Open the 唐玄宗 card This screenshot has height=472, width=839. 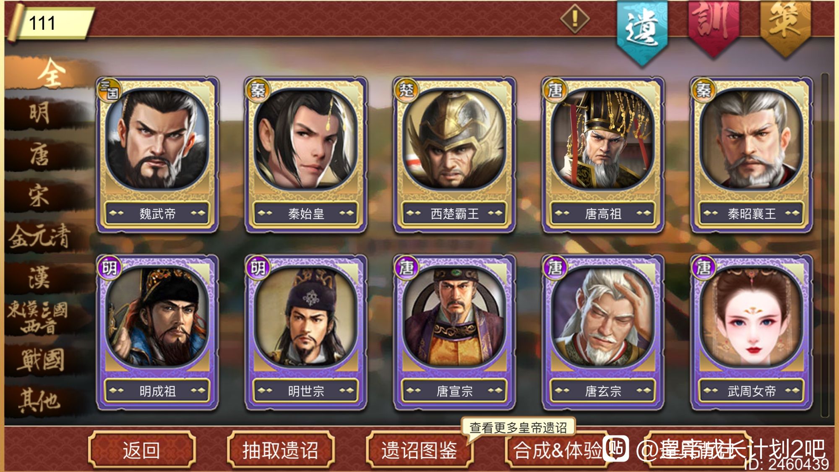(x=603, y=332)
